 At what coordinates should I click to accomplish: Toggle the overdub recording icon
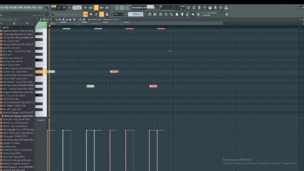[101, 8]
